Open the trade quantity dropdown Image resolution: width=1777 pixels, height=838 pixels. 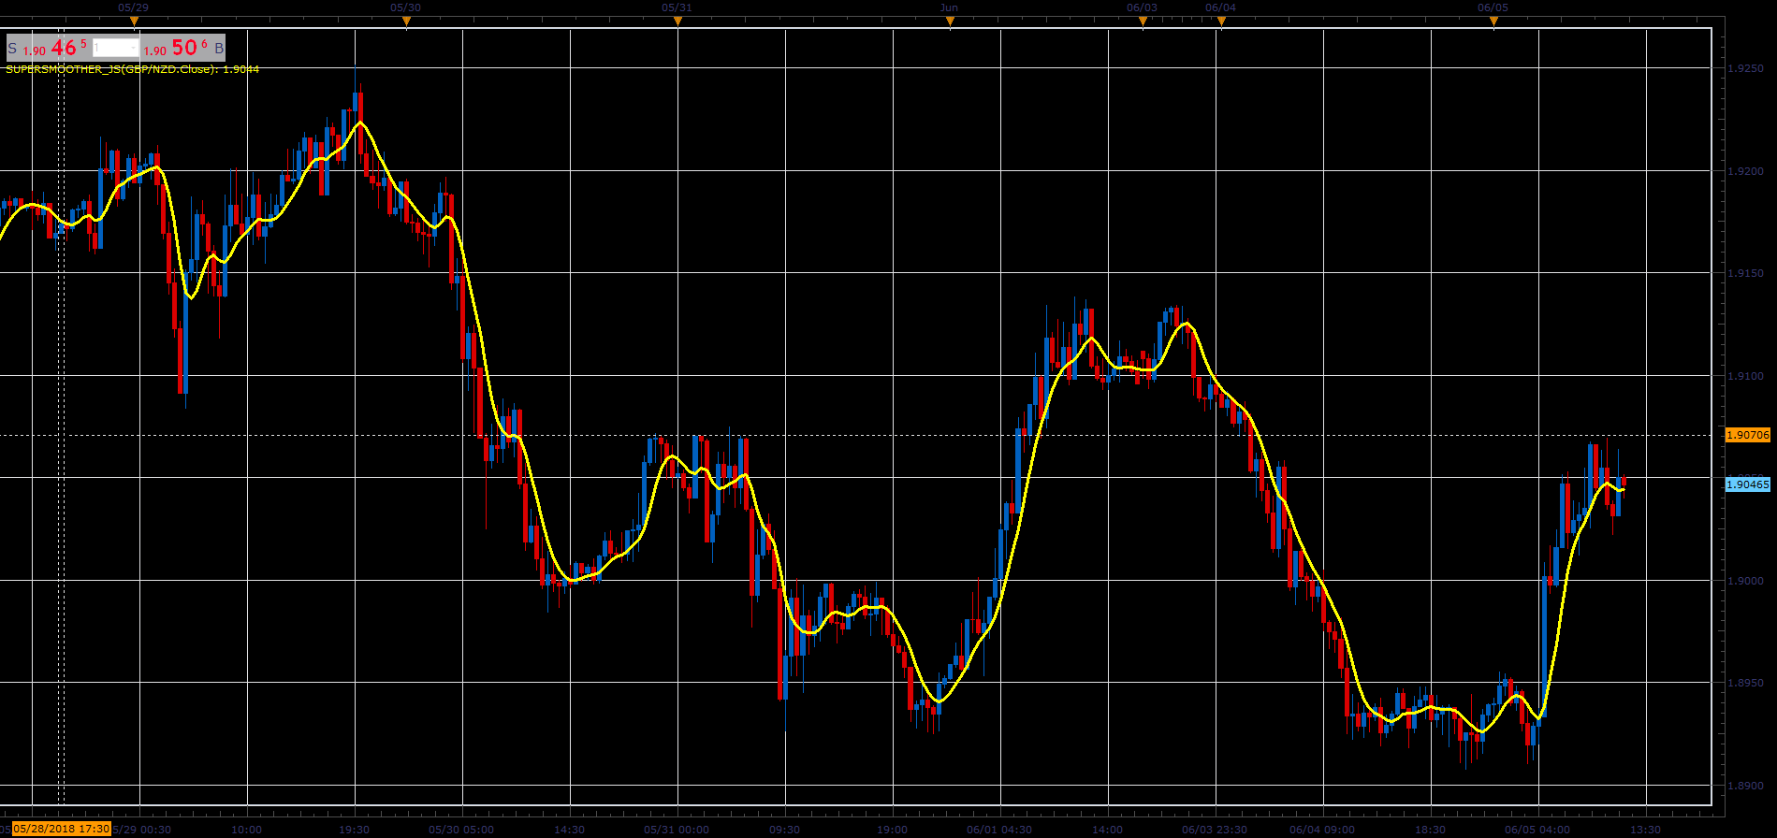click(116, 48)
